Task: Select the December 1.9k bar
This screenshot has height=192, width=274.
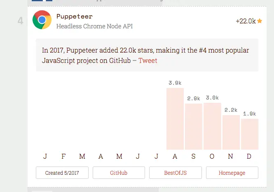Action: pos(250,134)
